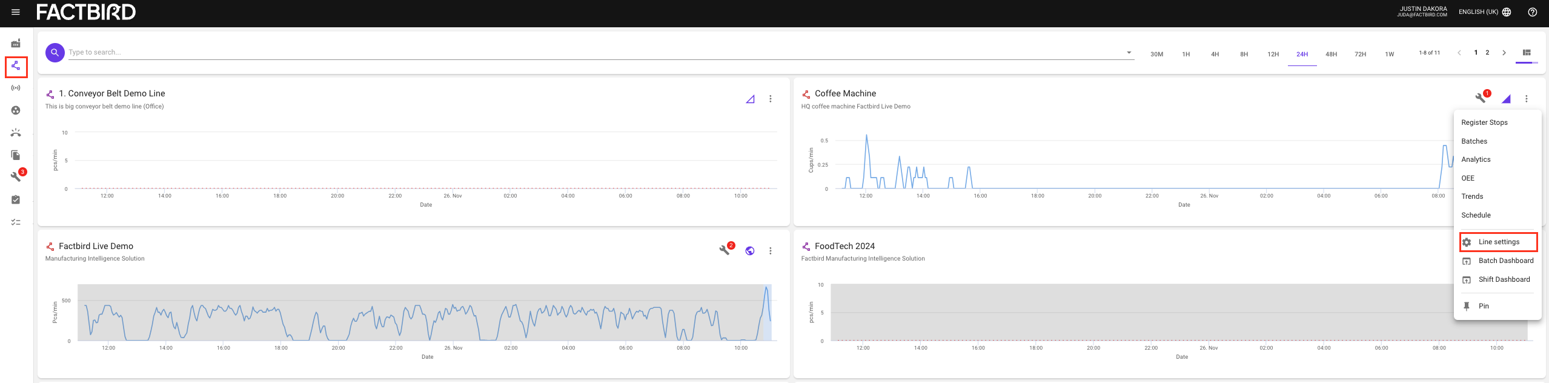
Task: Select the 24H time range
Action: click(1302, 54)
